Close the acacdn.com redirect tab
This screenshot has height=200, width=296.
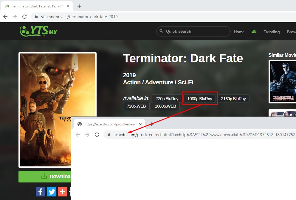pos(140,124)
